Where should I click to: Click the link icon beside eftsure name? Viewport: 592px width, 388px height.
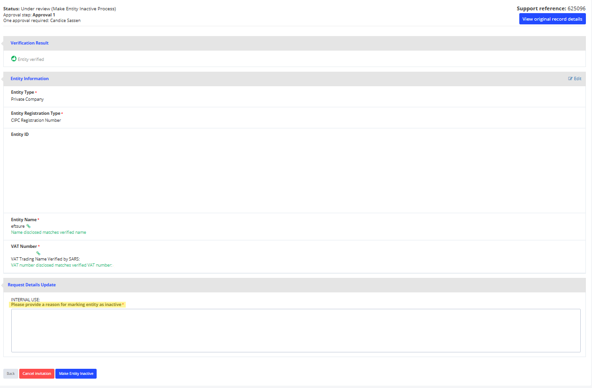(x=29, y=226)
